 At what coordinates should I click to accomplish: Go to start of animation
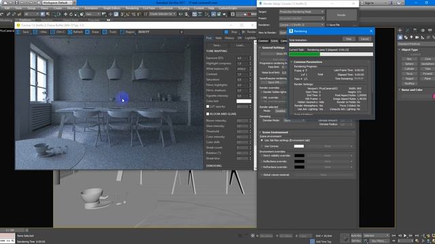coord(394,236)
